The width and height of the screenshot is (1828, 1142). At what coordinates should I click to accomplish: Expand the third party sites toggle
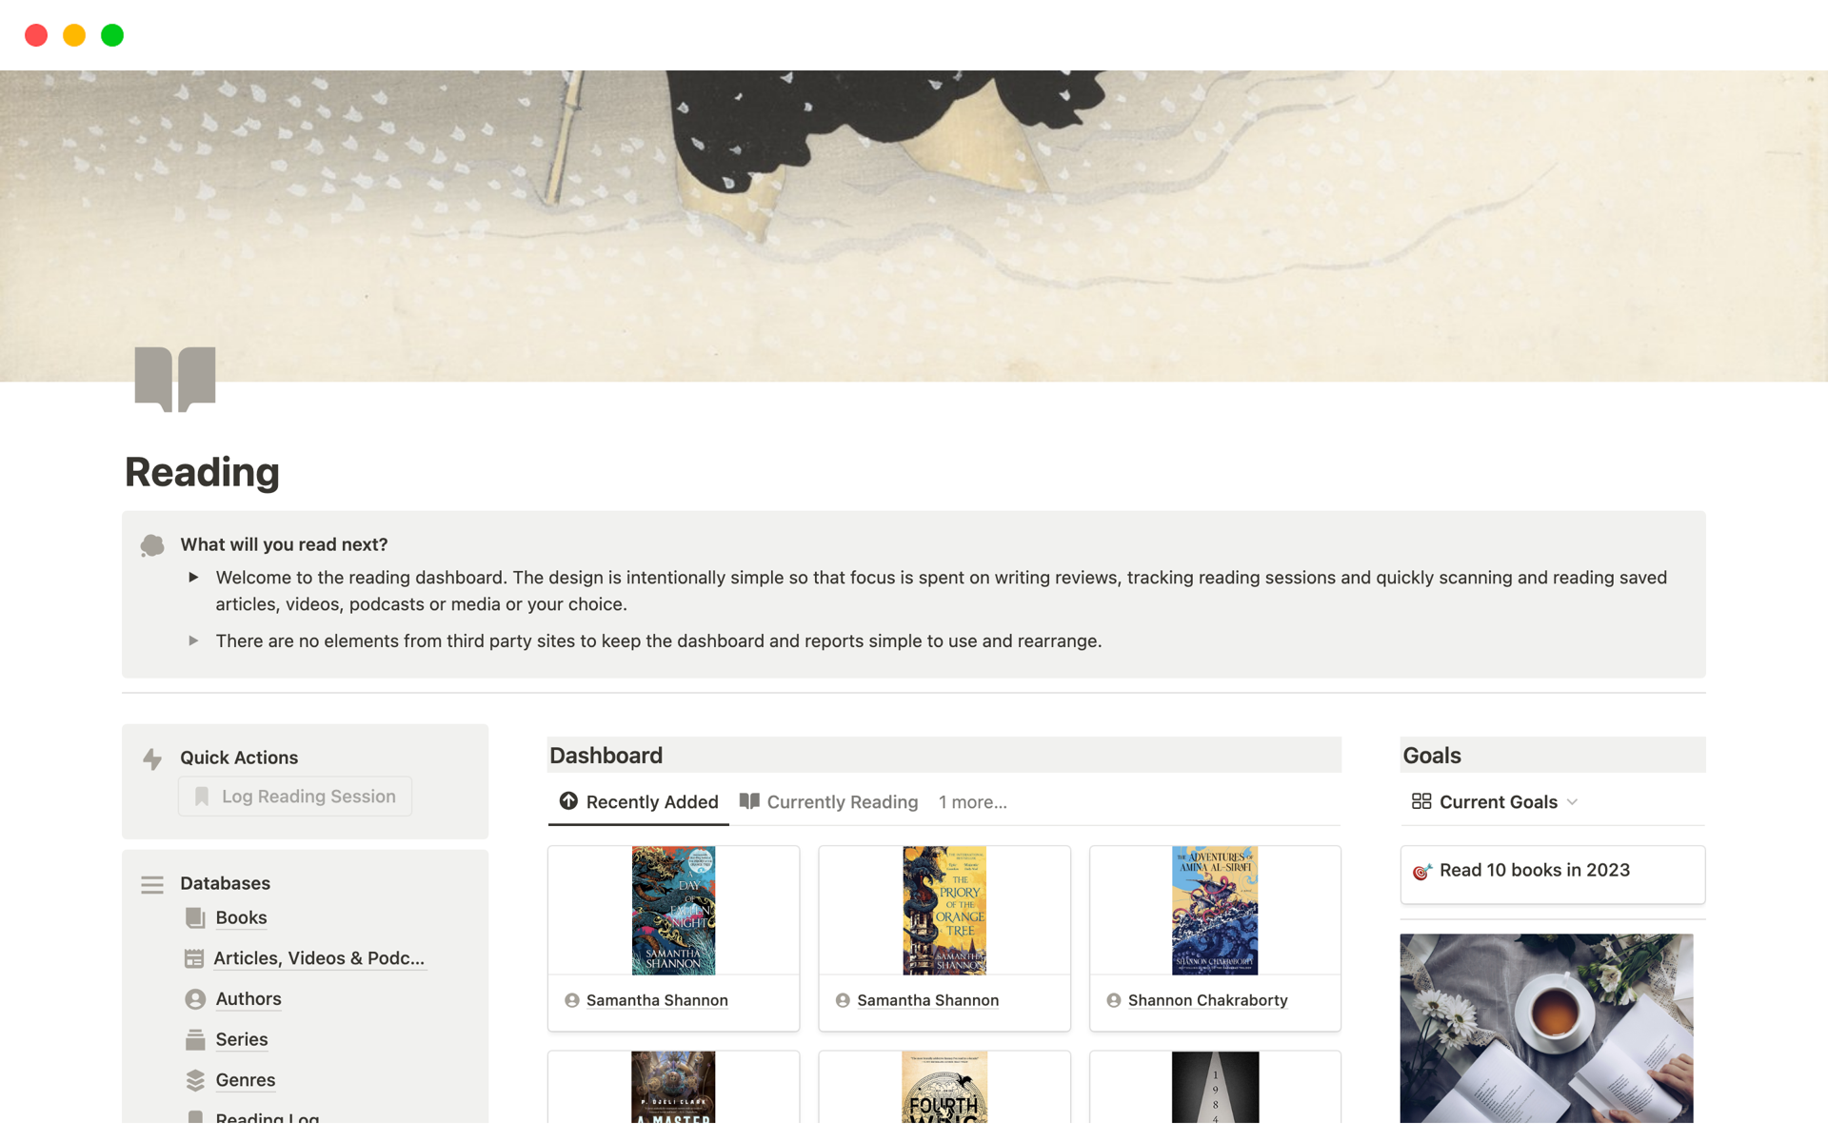tap(193, 640)
